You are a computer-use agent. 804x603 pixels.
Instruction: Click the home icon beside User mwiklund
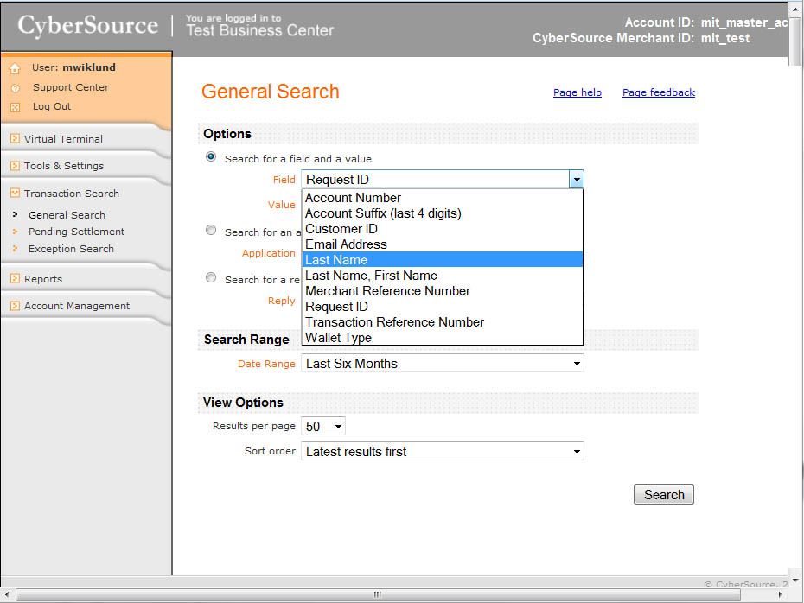15,68
